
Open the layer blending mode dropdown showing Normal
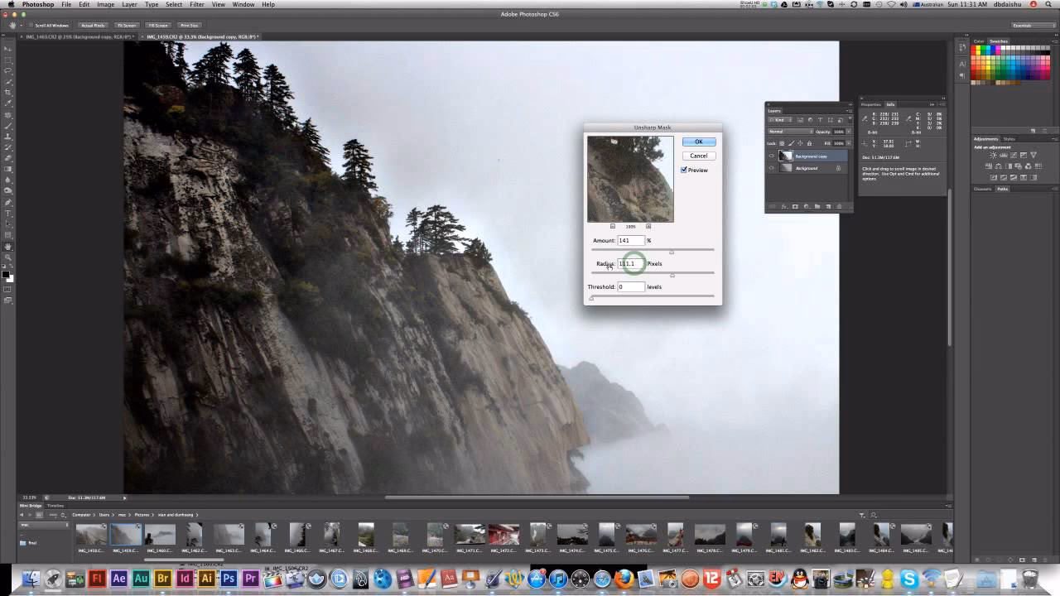[789, 132]
